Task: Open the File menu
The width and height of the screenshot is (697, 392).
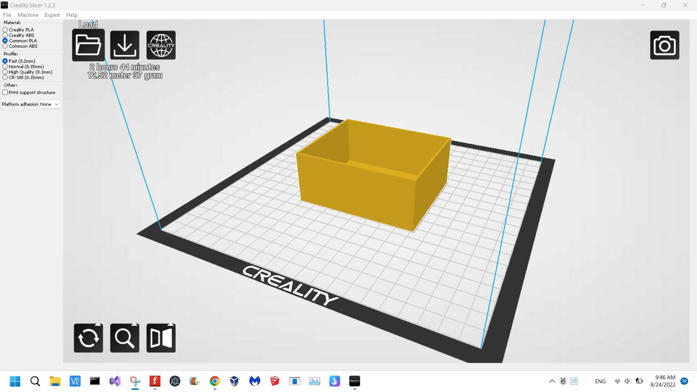Action: pyautogui.click(x=7, y=15)
